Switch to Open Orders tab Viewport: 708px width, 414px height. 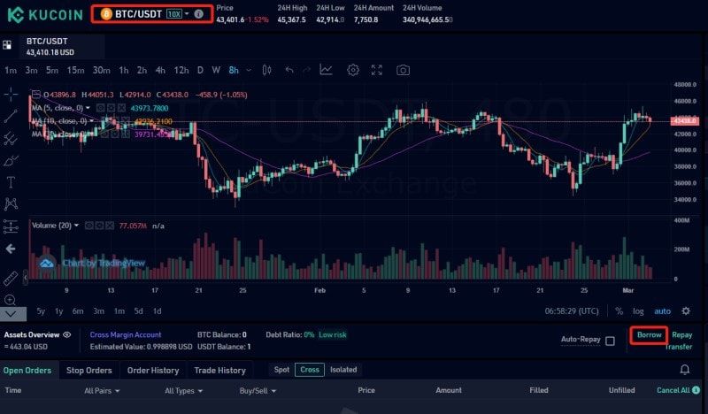coord(27,370)
